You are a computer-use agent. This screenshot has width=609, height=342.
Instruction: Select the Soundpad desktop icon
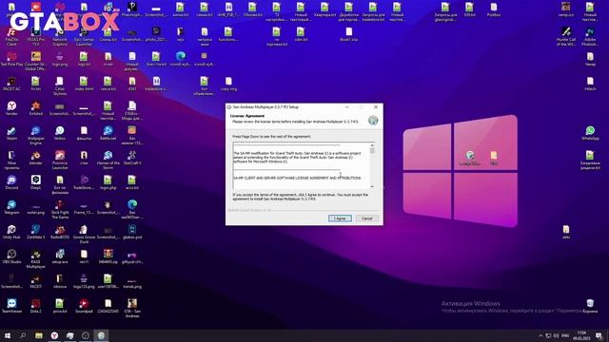point(84,306)
